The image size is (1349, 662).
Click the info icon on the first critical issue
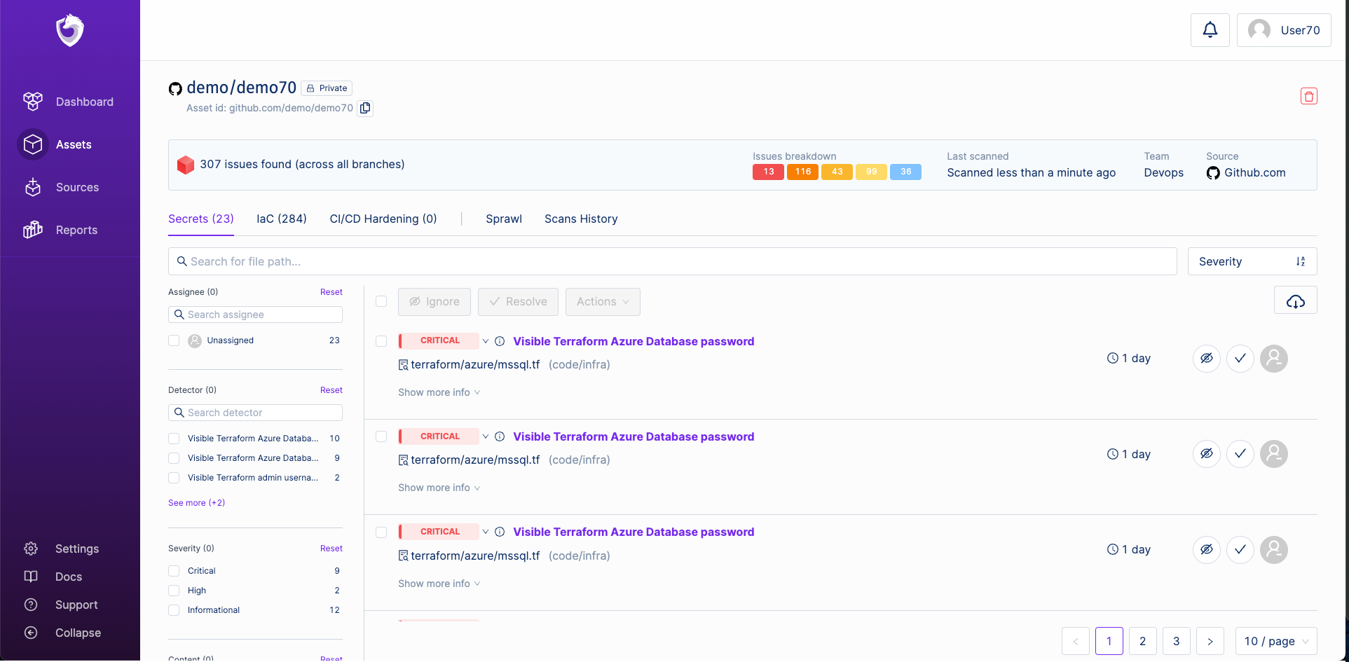pyautogui.click(x=500, y=341)
